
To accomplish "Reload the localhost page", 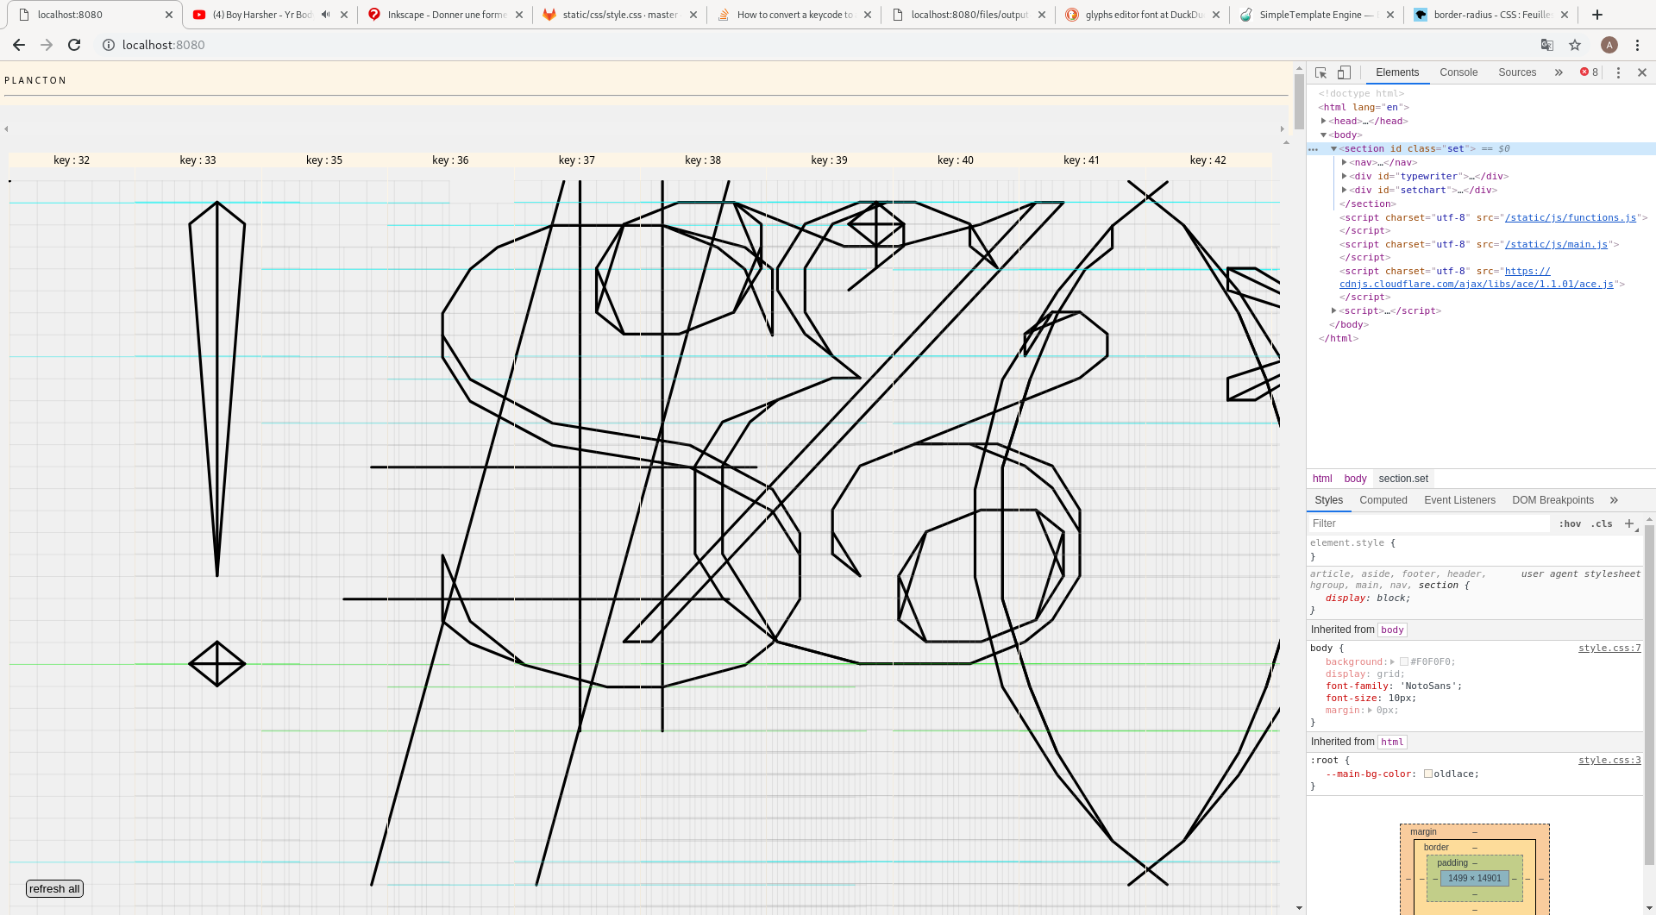I will tap(74, 45).
